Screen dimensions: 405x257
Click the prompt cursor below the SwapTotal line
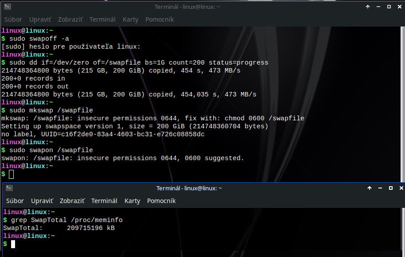[13, 244]
